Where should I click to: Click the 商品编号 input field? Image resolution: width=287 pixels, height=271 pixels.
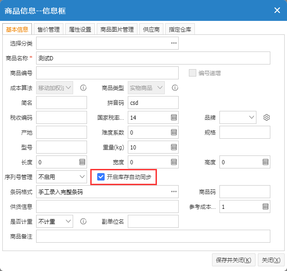(x=107, y=73)
